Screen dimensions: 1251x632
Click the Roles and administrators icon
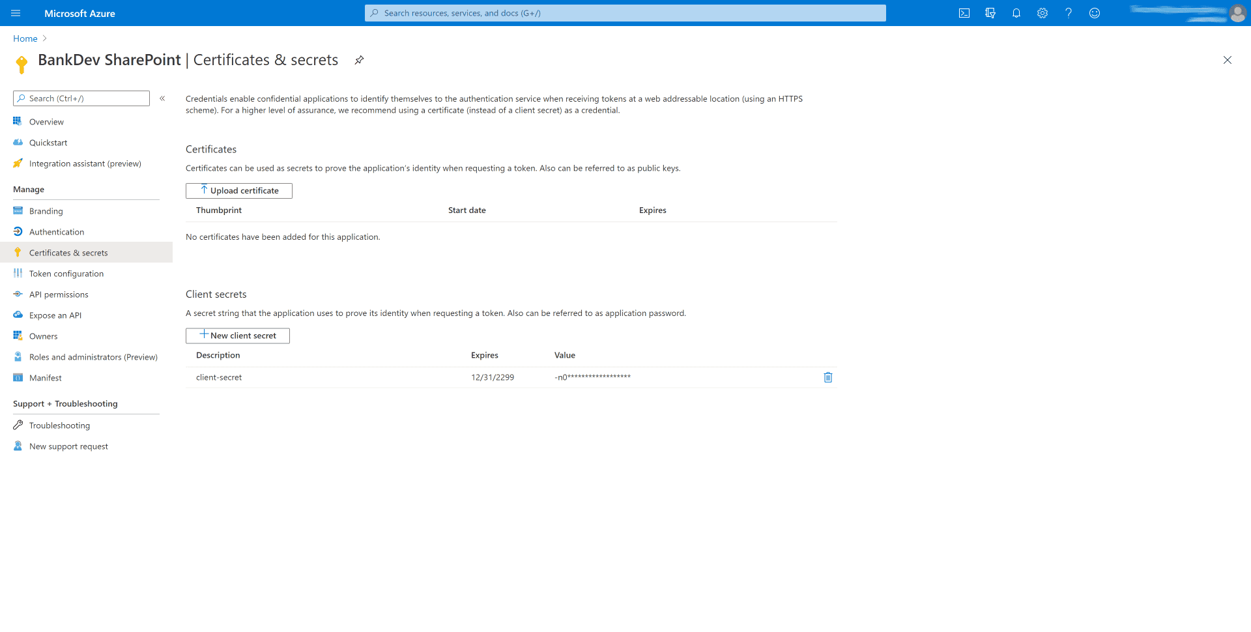(18, 356)
